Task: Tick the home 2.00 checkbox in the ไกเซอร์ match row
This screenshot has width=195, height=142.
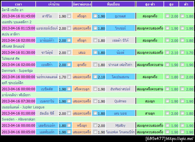Action: tap(69, 28)
